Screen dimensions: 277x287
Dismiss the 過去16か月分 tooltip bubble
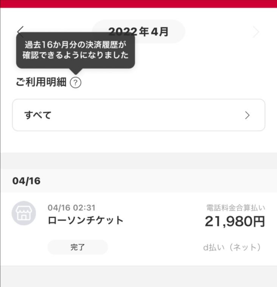(x=75, y=50)
